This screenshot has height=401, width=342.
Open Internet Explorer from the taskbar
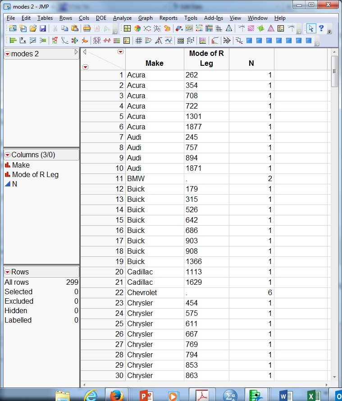(91, 395)
